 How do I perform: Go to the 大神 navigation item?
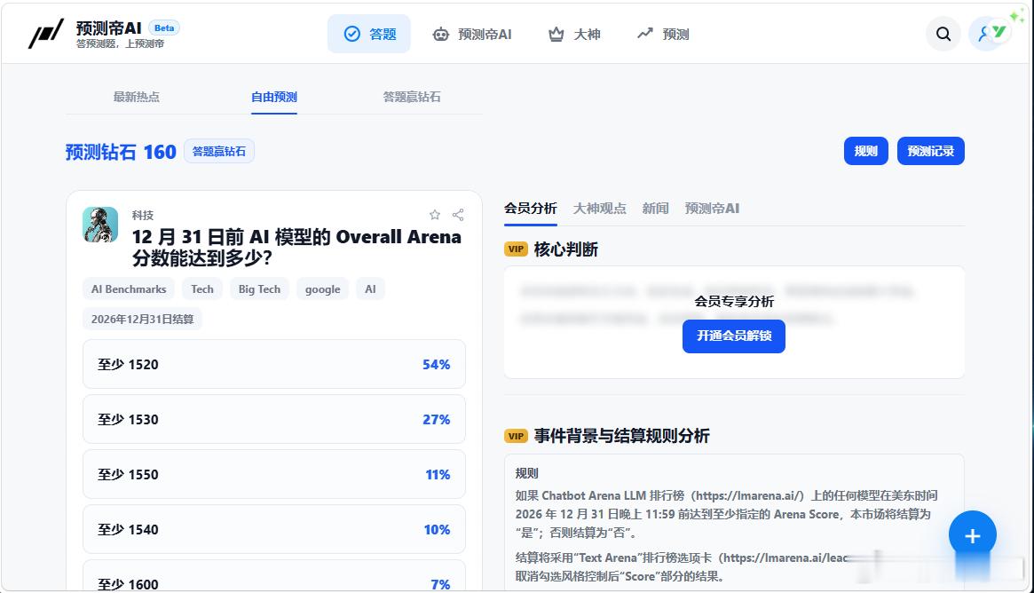click(574, 35)
